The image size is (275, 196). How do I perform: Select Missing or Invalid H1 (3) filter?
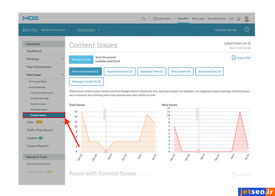coord(86,81)
